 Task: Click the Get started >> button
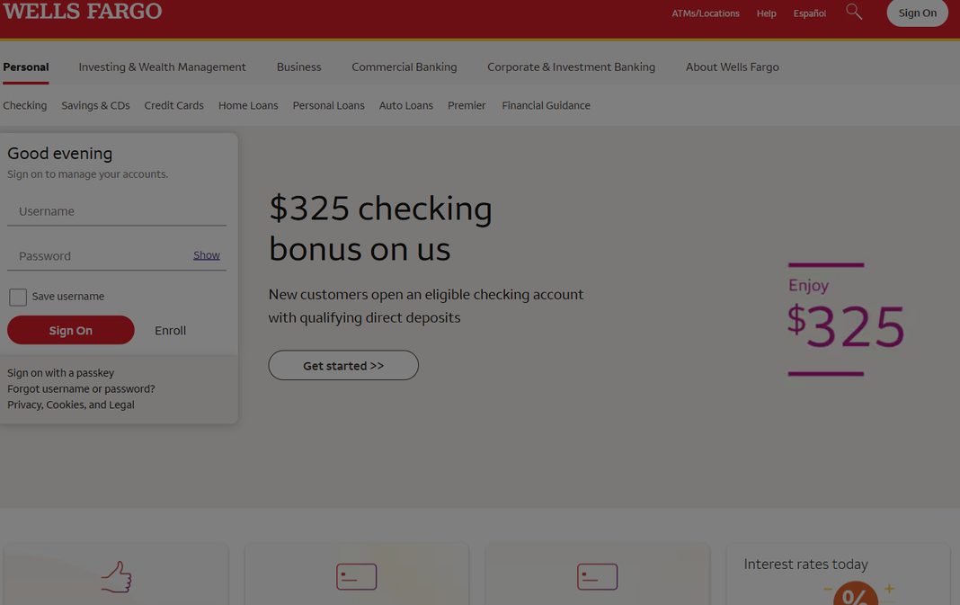343,366
